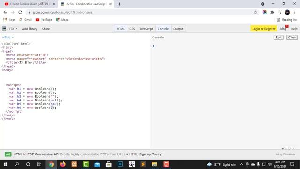Screen dimensions: 300x169
Task: Expand the HTML language dropdown
Action: (8, 38)
